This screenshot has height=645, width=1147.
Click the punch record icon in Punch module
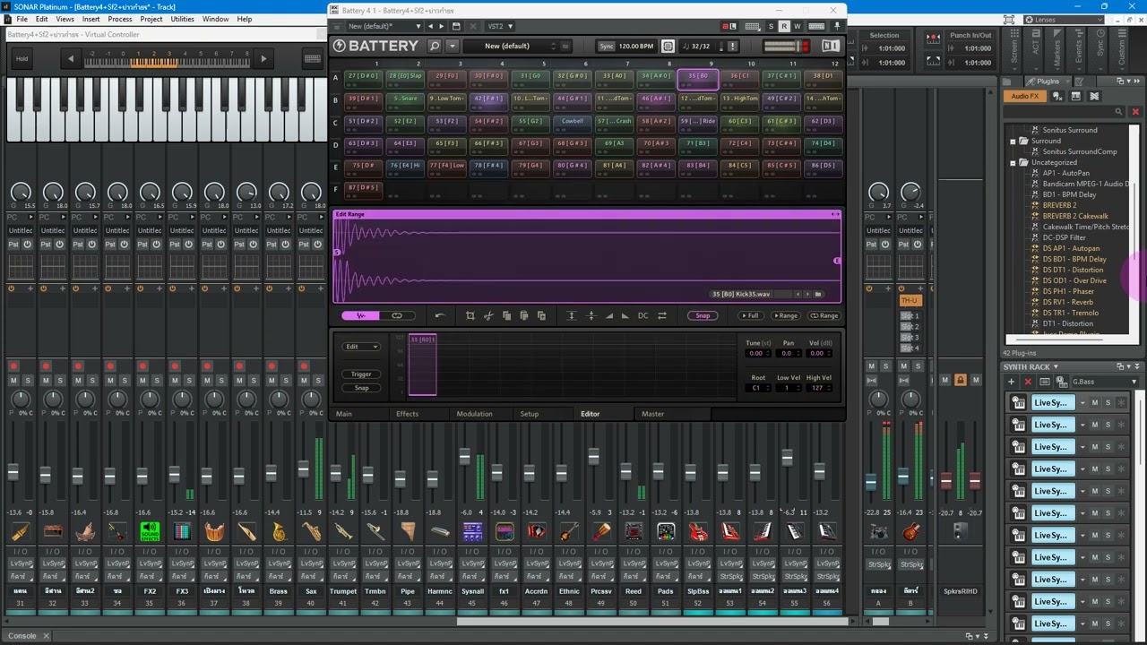[x=933, y=37]
